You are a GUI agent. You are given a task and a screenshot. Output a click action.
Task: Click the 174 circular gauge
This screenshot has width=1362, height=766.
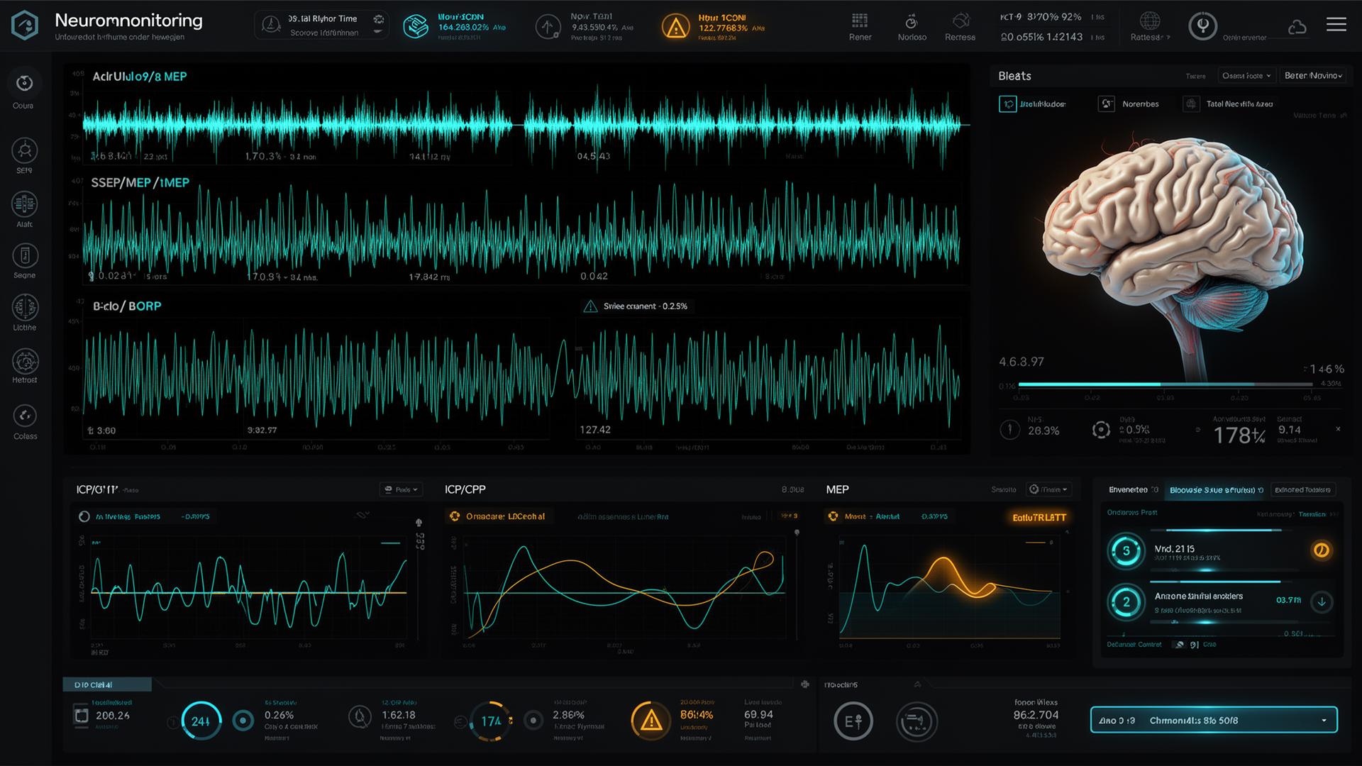(491, 721)
